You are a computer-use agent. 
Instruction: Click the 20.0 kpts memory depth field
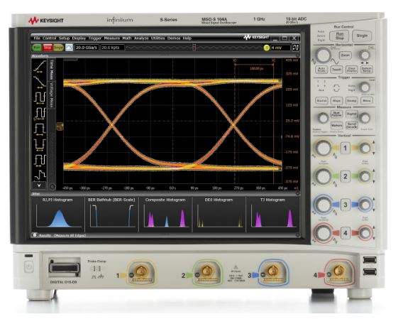click(x=112, y=48)
